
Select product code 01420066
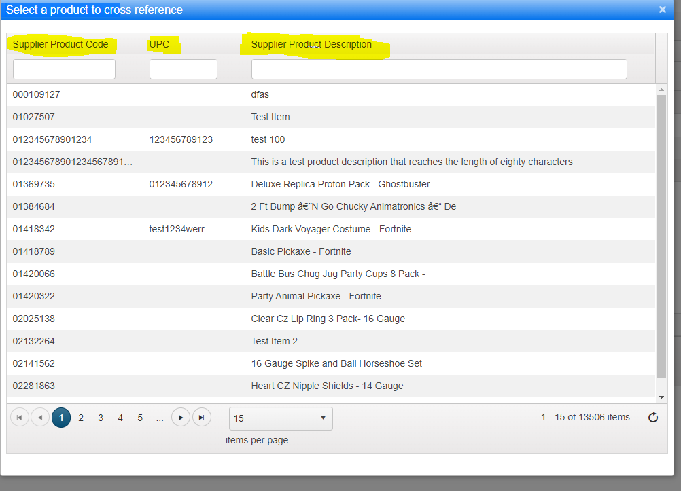33,274
